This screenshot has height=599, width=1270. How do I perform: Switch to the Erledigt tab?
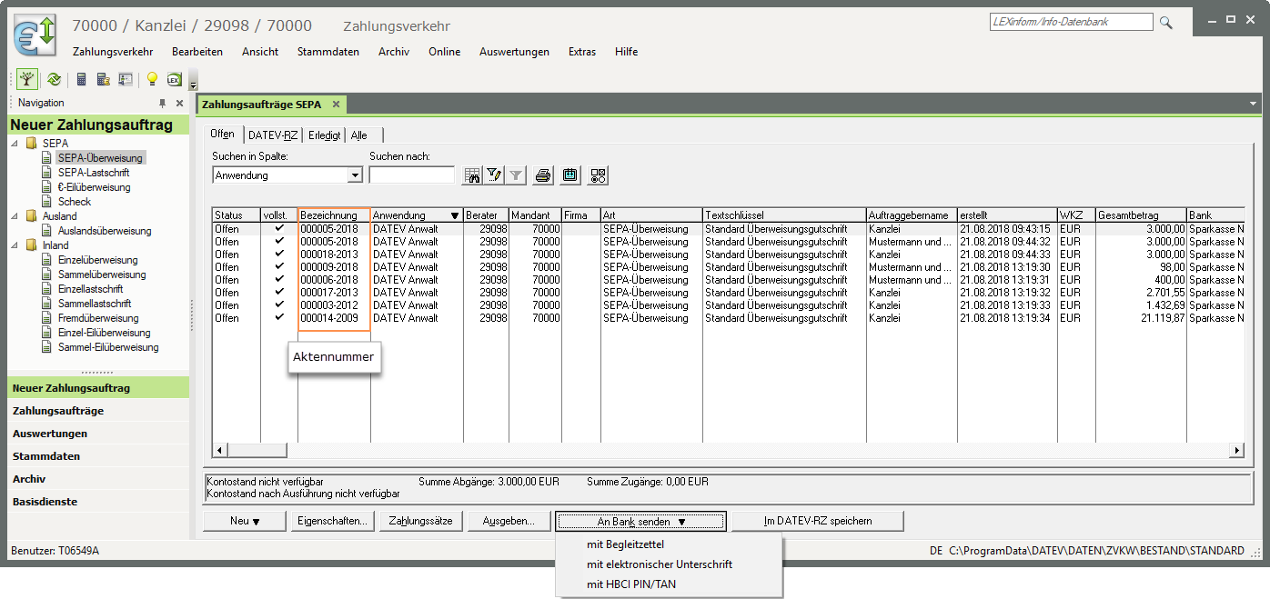click(324, 135)
